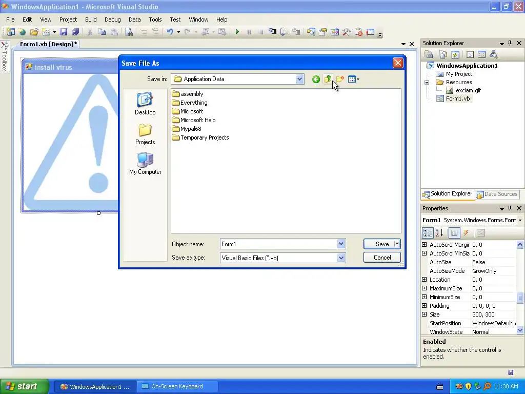The image size is (525, 394).
Task: Click Properties icon in Solution Explorer toolbar
Action: [x=429, y=54]
